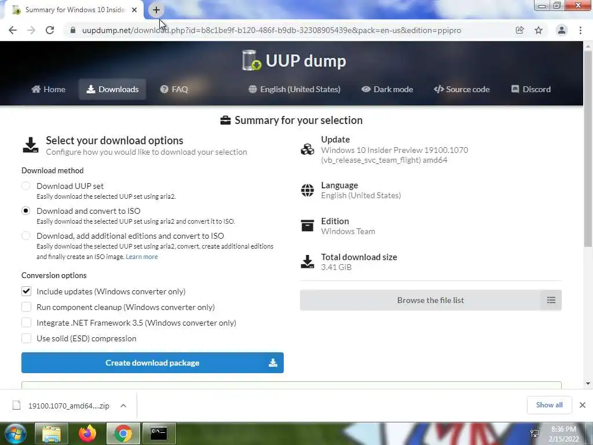
Task: Toggle Dark mode
Action: (387, 89)
